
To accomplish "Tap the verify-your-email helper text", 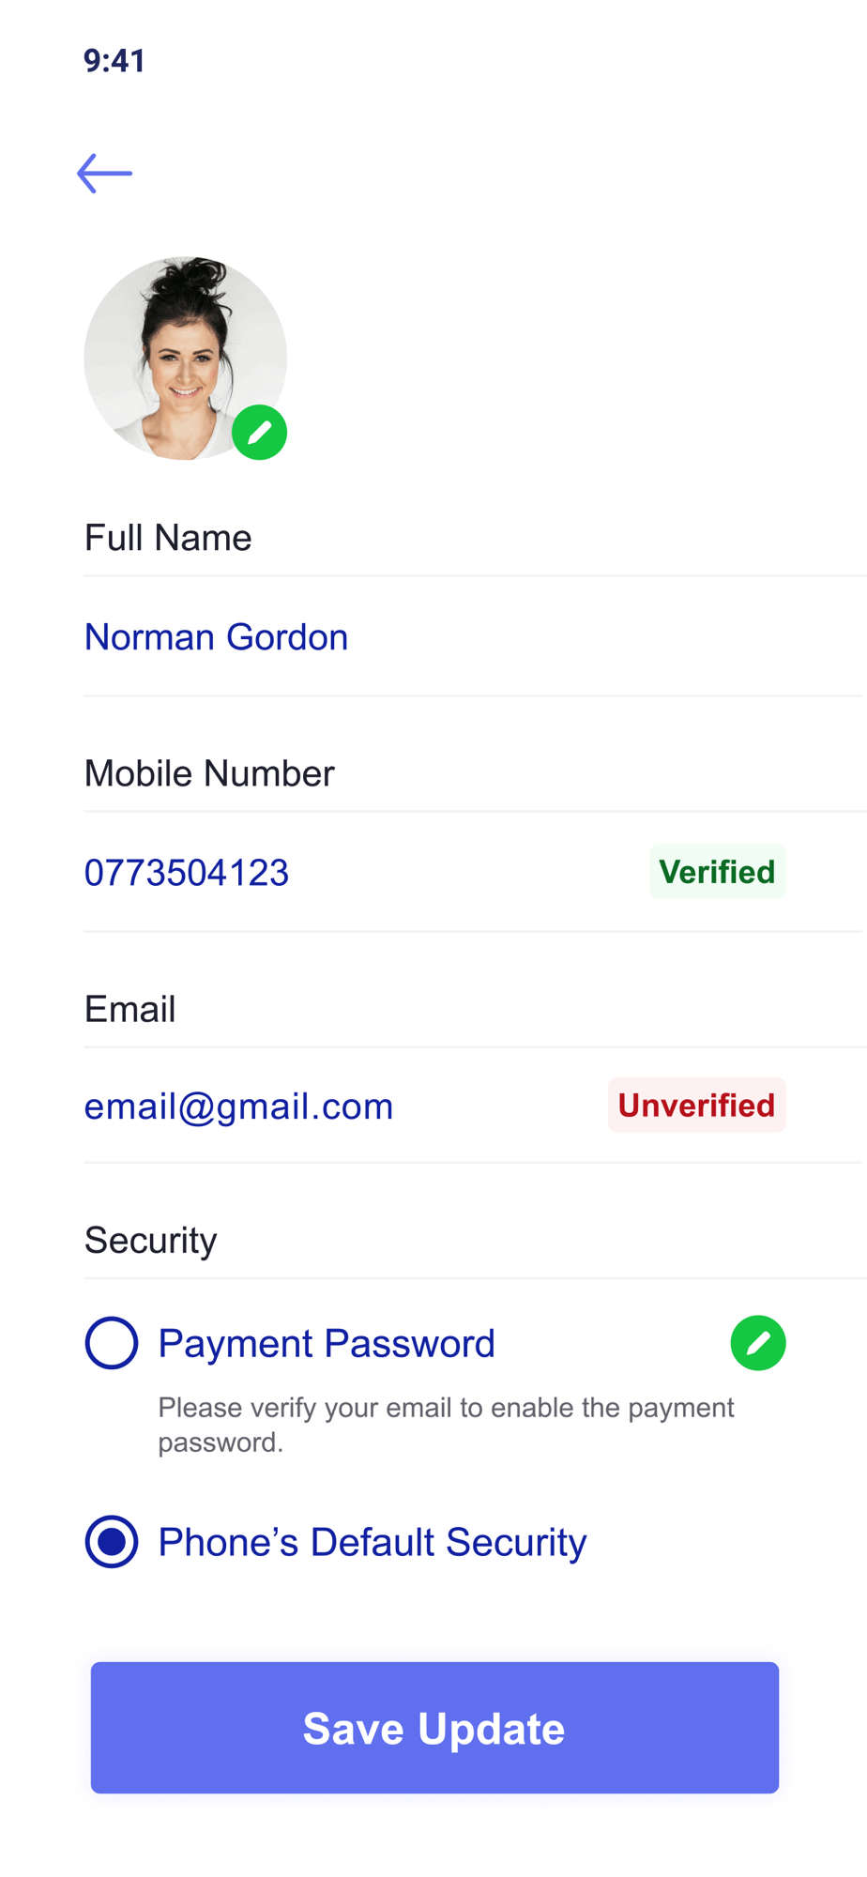I will 446,1425.
